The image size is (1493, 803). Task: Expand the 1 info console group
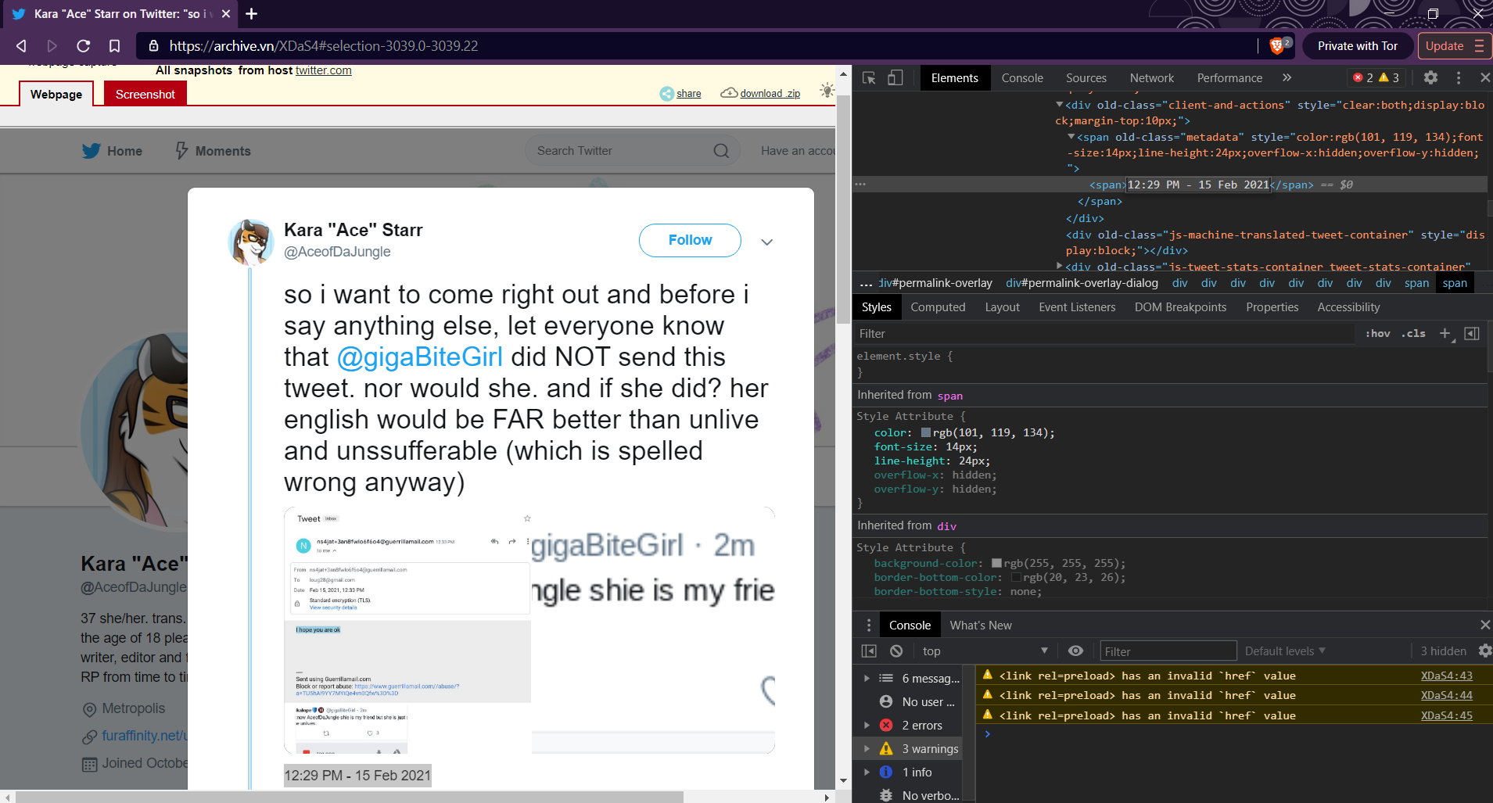[x=867, y=773]
